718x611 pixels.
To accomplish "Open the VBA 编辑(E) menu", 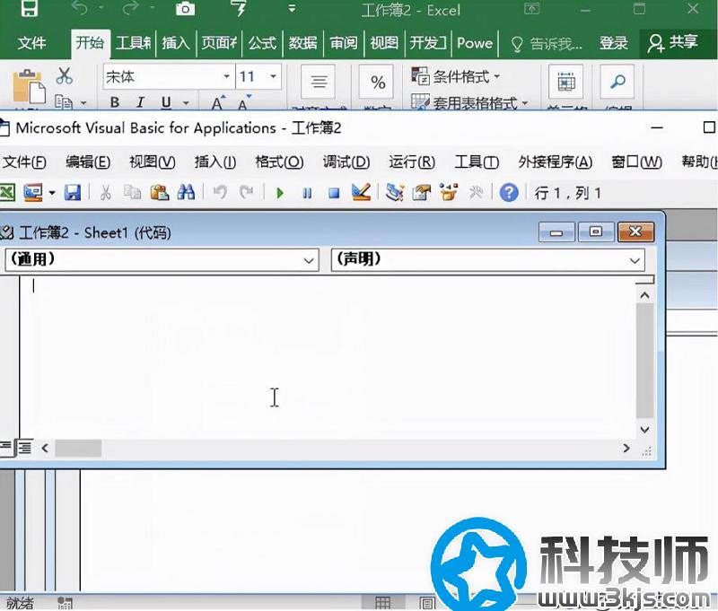I will click(88, 161).
